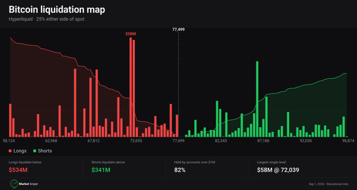Click the $58M @ 72,039 value
This screenshot has height=190, width=357.
278,170
